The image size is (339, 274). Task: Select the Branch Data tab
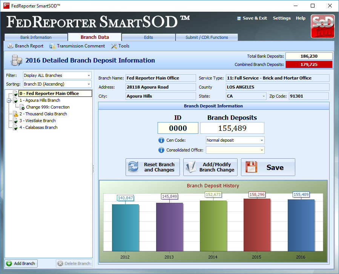95,37
